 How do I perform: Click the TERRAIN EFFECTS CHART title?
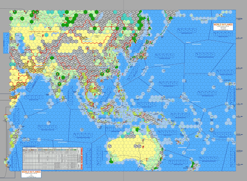[x=82, y=159]
